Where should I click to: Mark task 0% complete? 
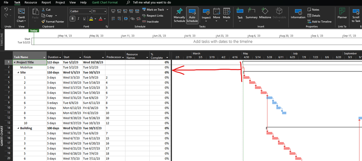pyautogui.click(x=113, y=11)
